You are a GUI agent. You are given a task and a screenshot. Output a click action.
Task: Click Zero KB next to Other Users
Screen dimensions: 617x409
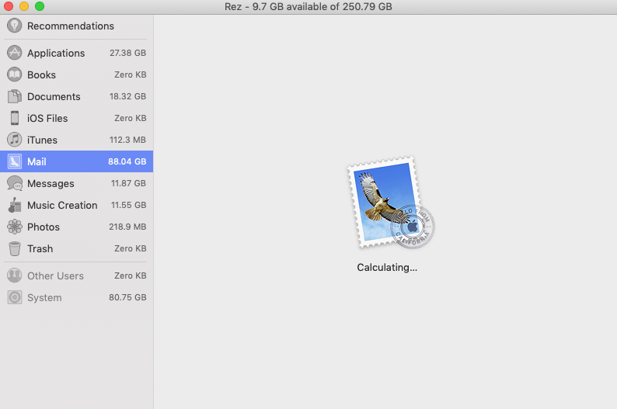tap(131, 276)
